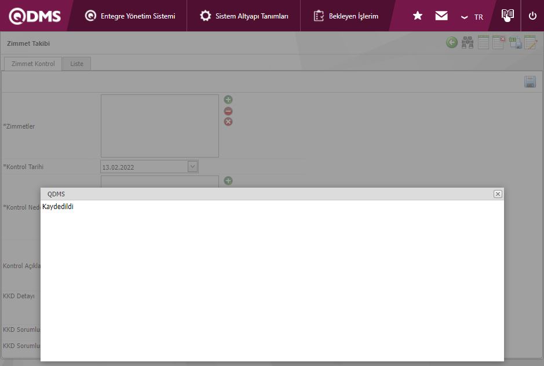
Task: Open the Bekleyen İşlerim menu
Action: [x=346, y=16]
